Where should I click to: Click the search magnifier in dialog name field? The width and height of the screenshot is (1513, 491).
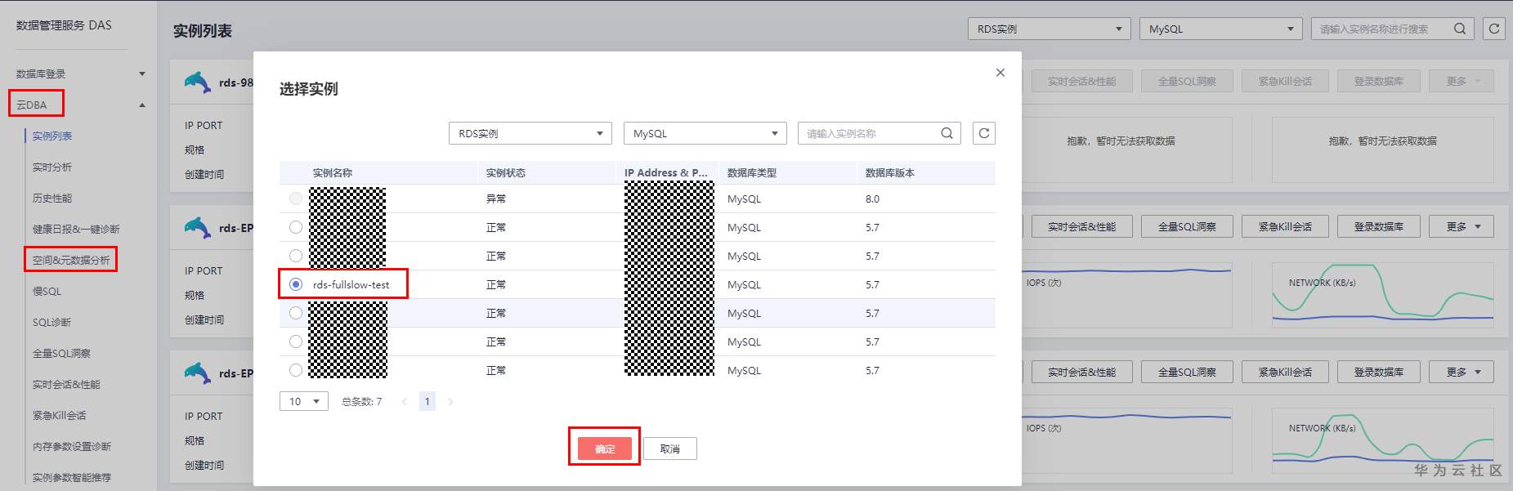pos(947,133)
